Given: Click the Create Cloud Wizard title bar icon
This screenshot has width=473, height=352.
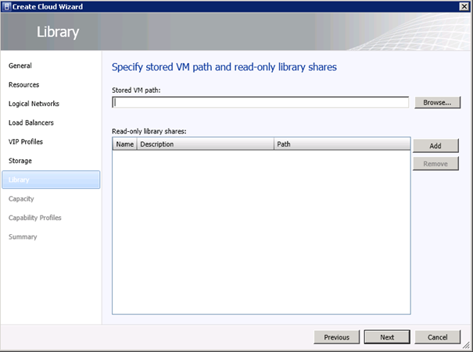Looking at the screenshot, I should pyautogui.click(x=6, y=6).
